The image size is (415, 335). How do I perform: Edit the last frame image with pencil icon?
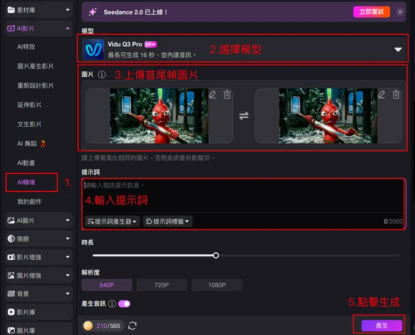(381, 94)
